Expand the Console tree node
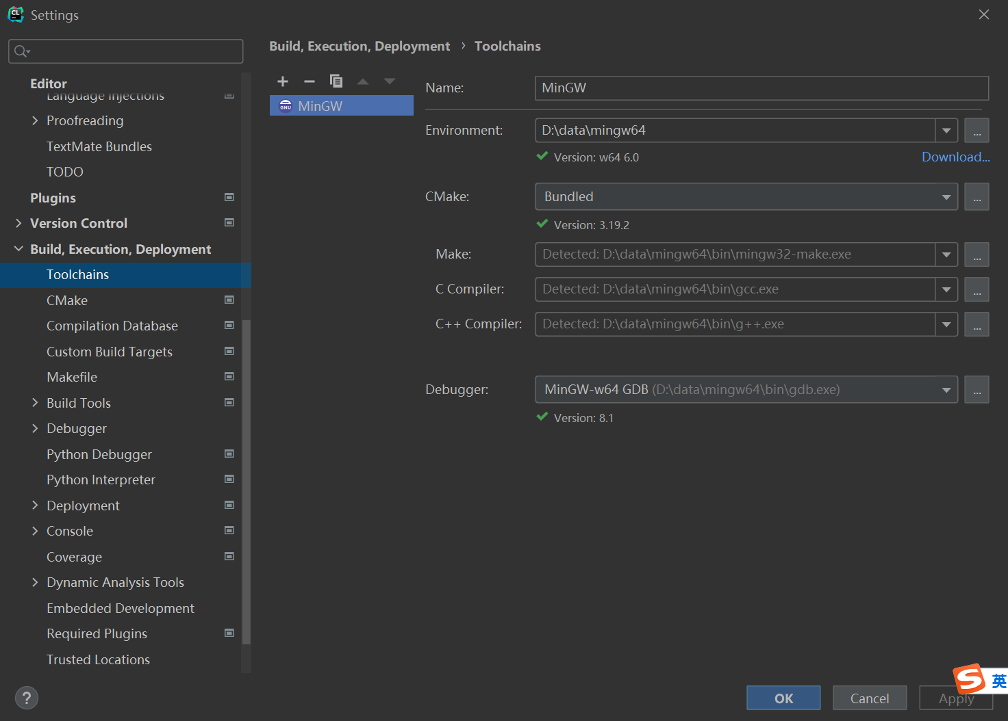This screenshot has width=1008, height=721. pyautogui.click(x=35, y=531)
